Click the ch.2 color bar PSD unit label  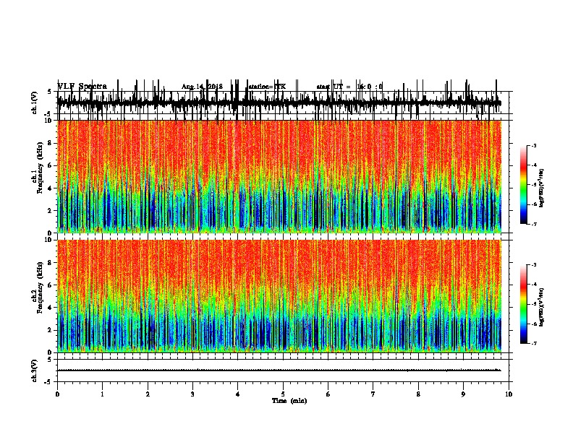coord(542,307)
